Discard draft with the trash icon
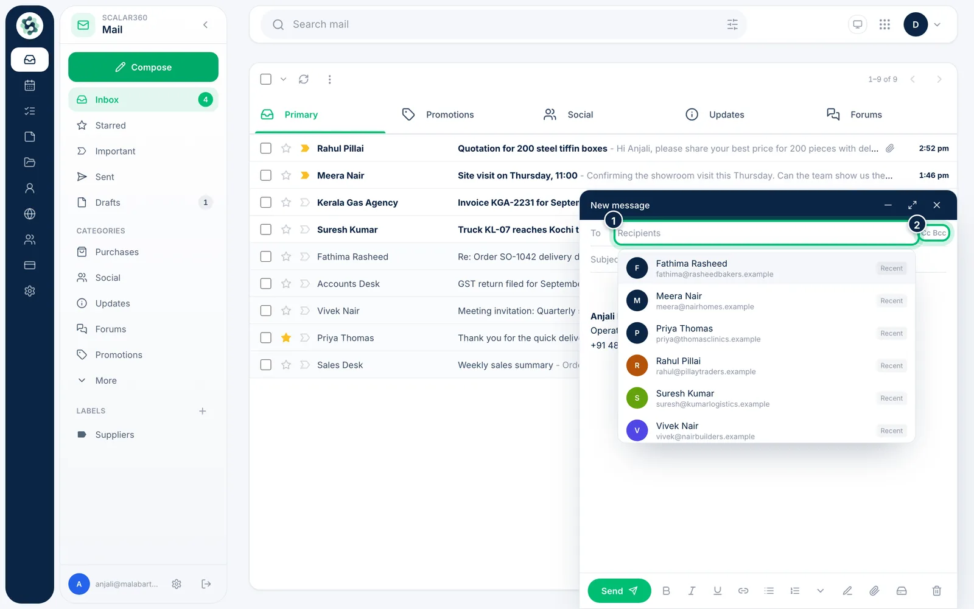The width and height of the screenshot is (974, 609). 937,591
